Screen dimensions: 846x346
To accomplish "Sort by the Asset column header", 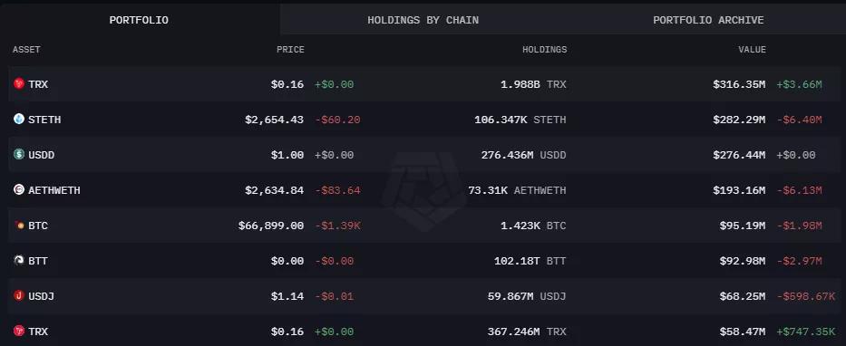I will click(x=26, y=50).
